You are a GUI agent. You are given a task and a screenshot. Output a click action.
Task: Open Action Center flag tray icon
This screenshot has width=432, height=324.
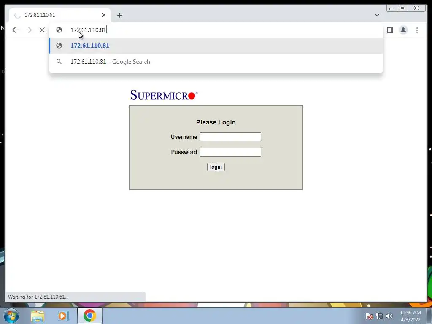[369, 316]
